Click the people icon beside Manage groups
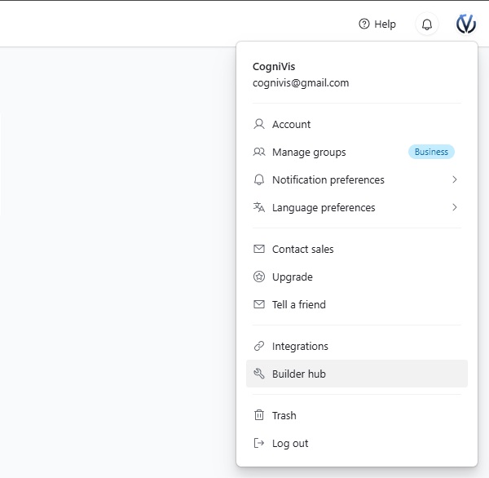 tap(259, 153)
